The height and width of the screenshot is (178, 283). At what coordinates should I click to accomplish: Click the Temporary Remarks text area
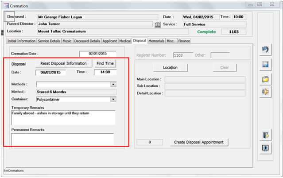click(62, 118)
